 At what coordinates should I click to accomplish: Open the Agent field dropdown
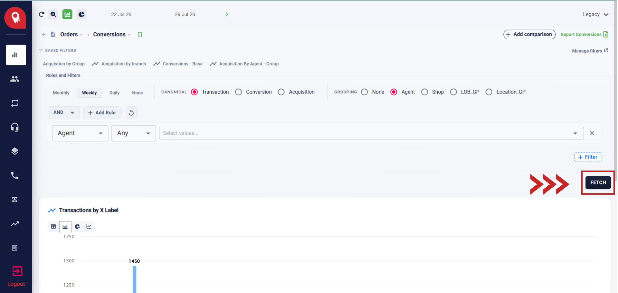click(x=80, y=133)
